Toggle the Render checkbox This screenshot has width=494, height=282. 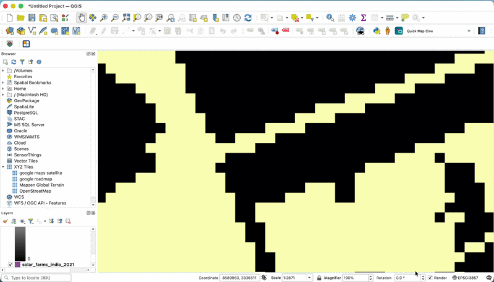430,278
